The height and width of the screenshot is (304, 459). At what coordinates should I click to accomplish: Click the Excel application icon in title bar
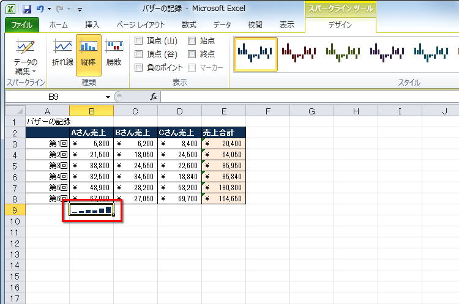12,10
